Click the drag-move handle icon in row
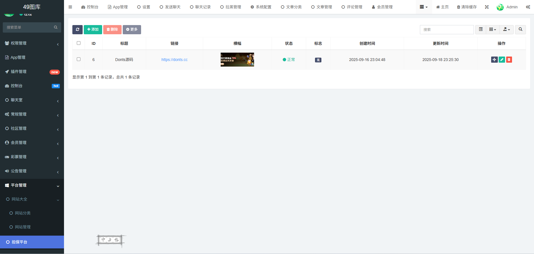The image size is (534, 254). (494, 60)
